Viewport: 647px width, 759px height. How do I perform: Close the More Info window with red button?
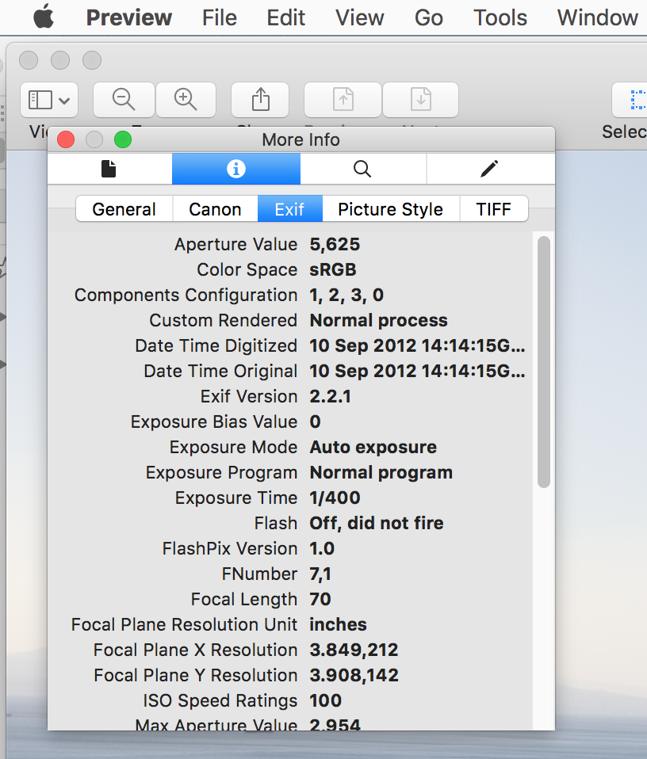(x=66, y=140)
